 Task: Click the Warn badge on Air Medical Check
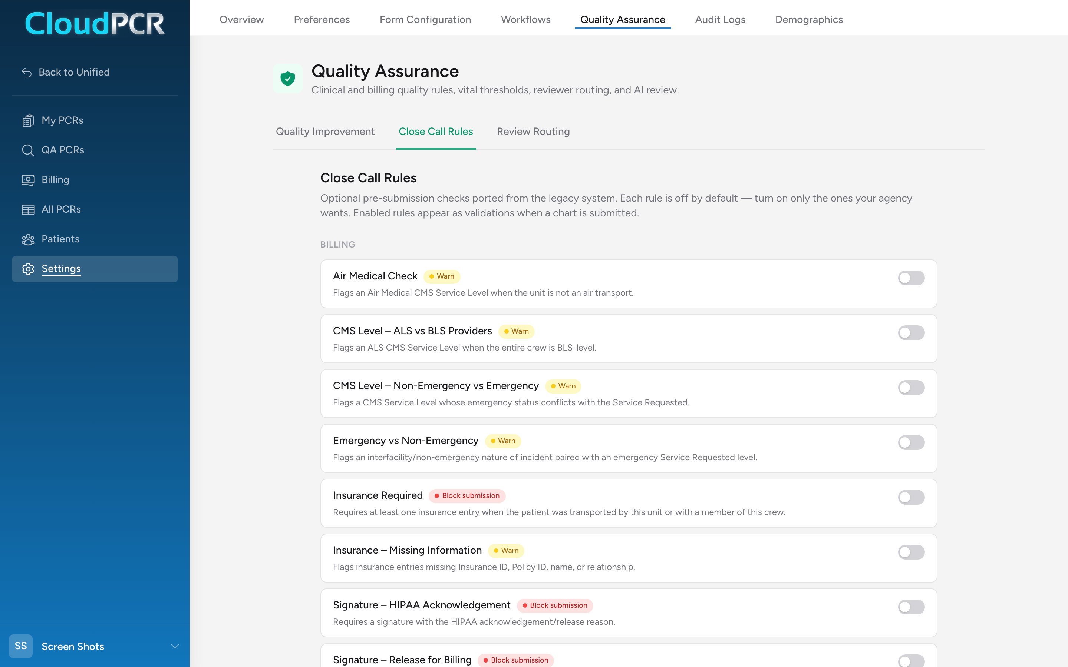pos(442,276)
